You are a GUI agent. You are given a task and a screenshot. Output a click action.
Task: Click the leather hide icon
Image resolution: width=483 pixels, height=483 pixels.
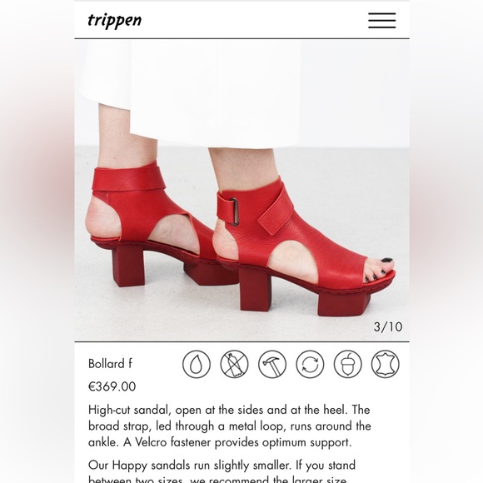click(385, 364)
